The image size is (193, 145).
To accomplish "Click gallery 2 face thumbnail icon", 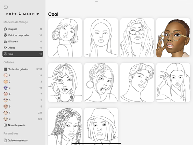I will (x=6, y=82).
